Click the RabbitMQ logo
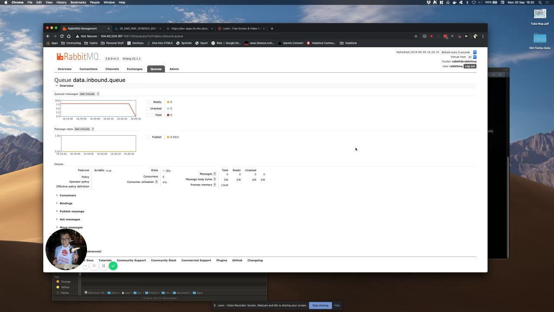Image resolution: width=554 pixels, height=312 pixels. point(78,57)
